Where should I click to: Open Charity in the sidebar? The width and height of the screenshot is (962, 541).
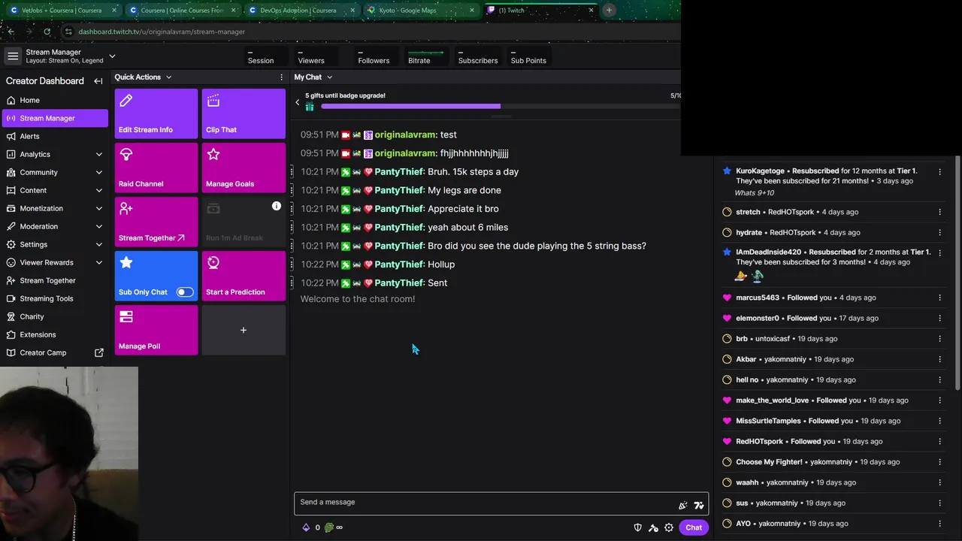(x=54, y=316)
